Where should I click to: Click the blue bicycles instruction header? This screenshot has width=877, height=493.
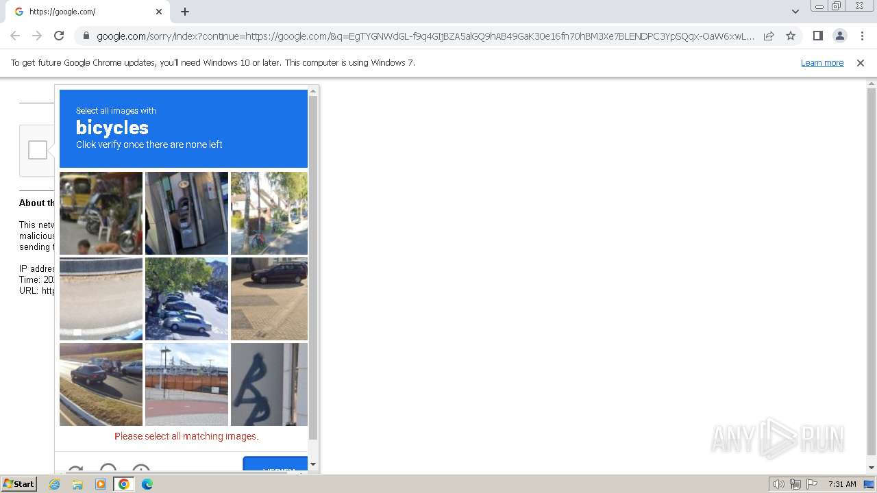coord(184,129)
